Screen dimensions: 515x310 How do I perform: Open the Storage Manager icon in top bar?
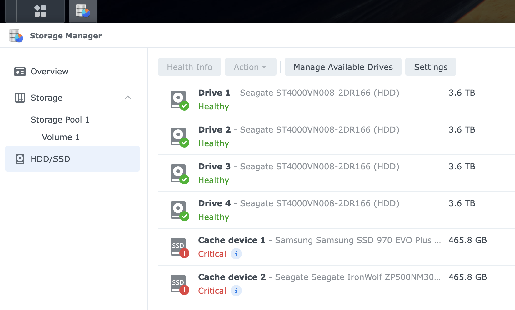83,10
